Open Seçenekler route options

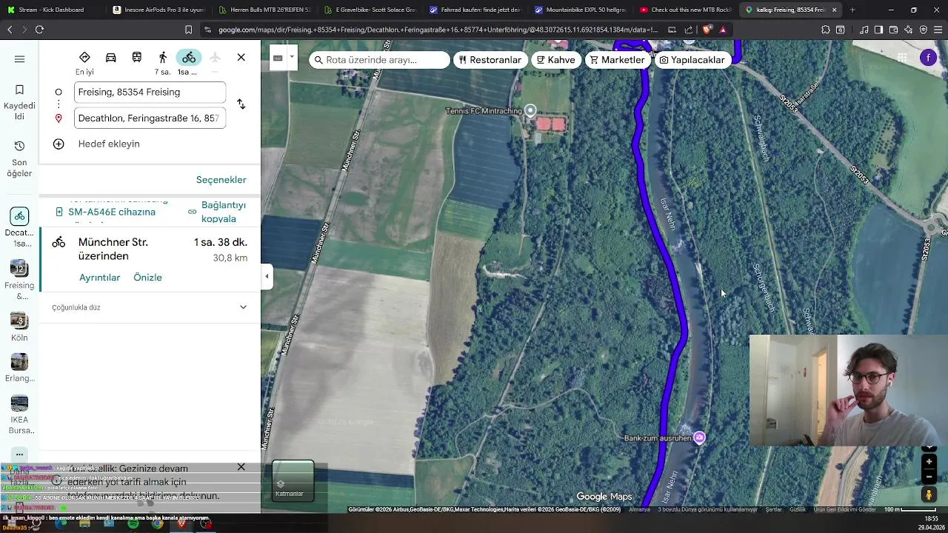click(x=221, y=180)
